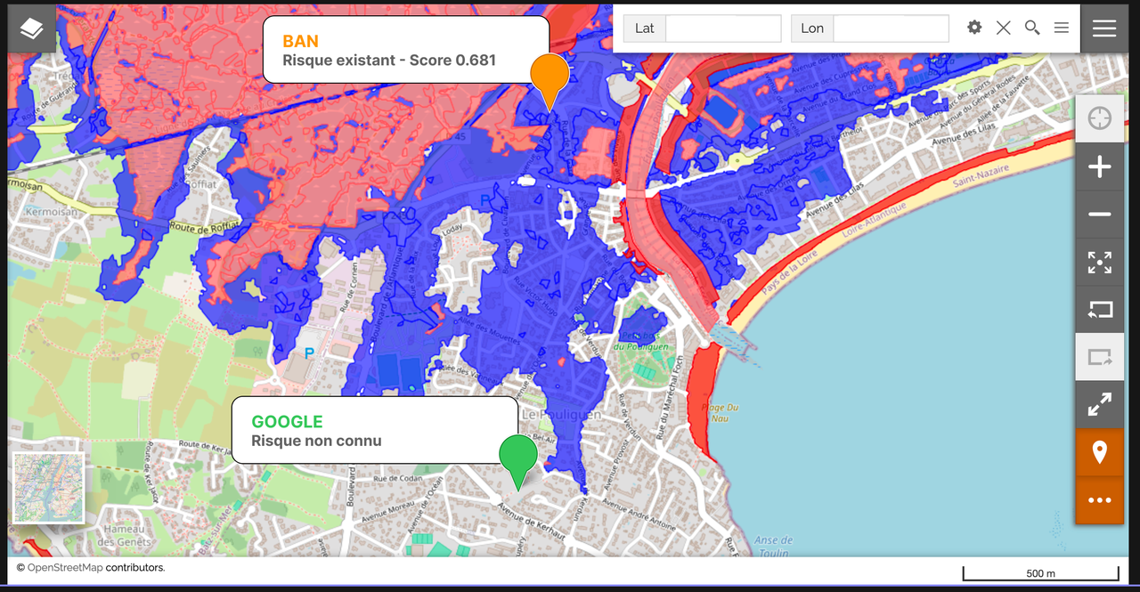Open the settings gear beside the Lon field

[x=973, y=28]
